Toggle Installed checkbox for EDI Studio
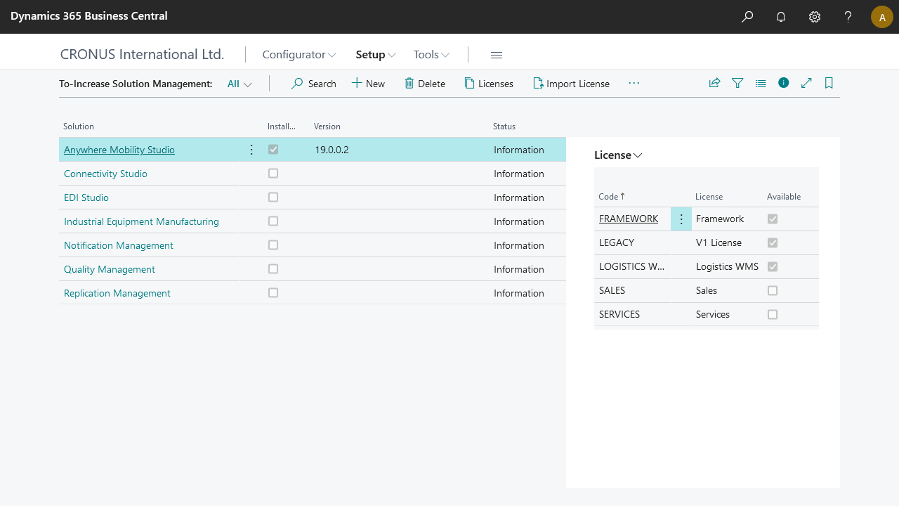 273,197
